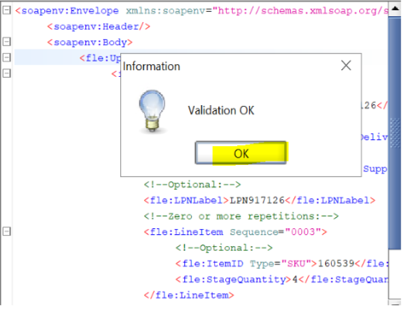Click the vertical scrollbar thumb
This screenshot has height=313, width=402.
pyautogui.click(x=395, y=133)
